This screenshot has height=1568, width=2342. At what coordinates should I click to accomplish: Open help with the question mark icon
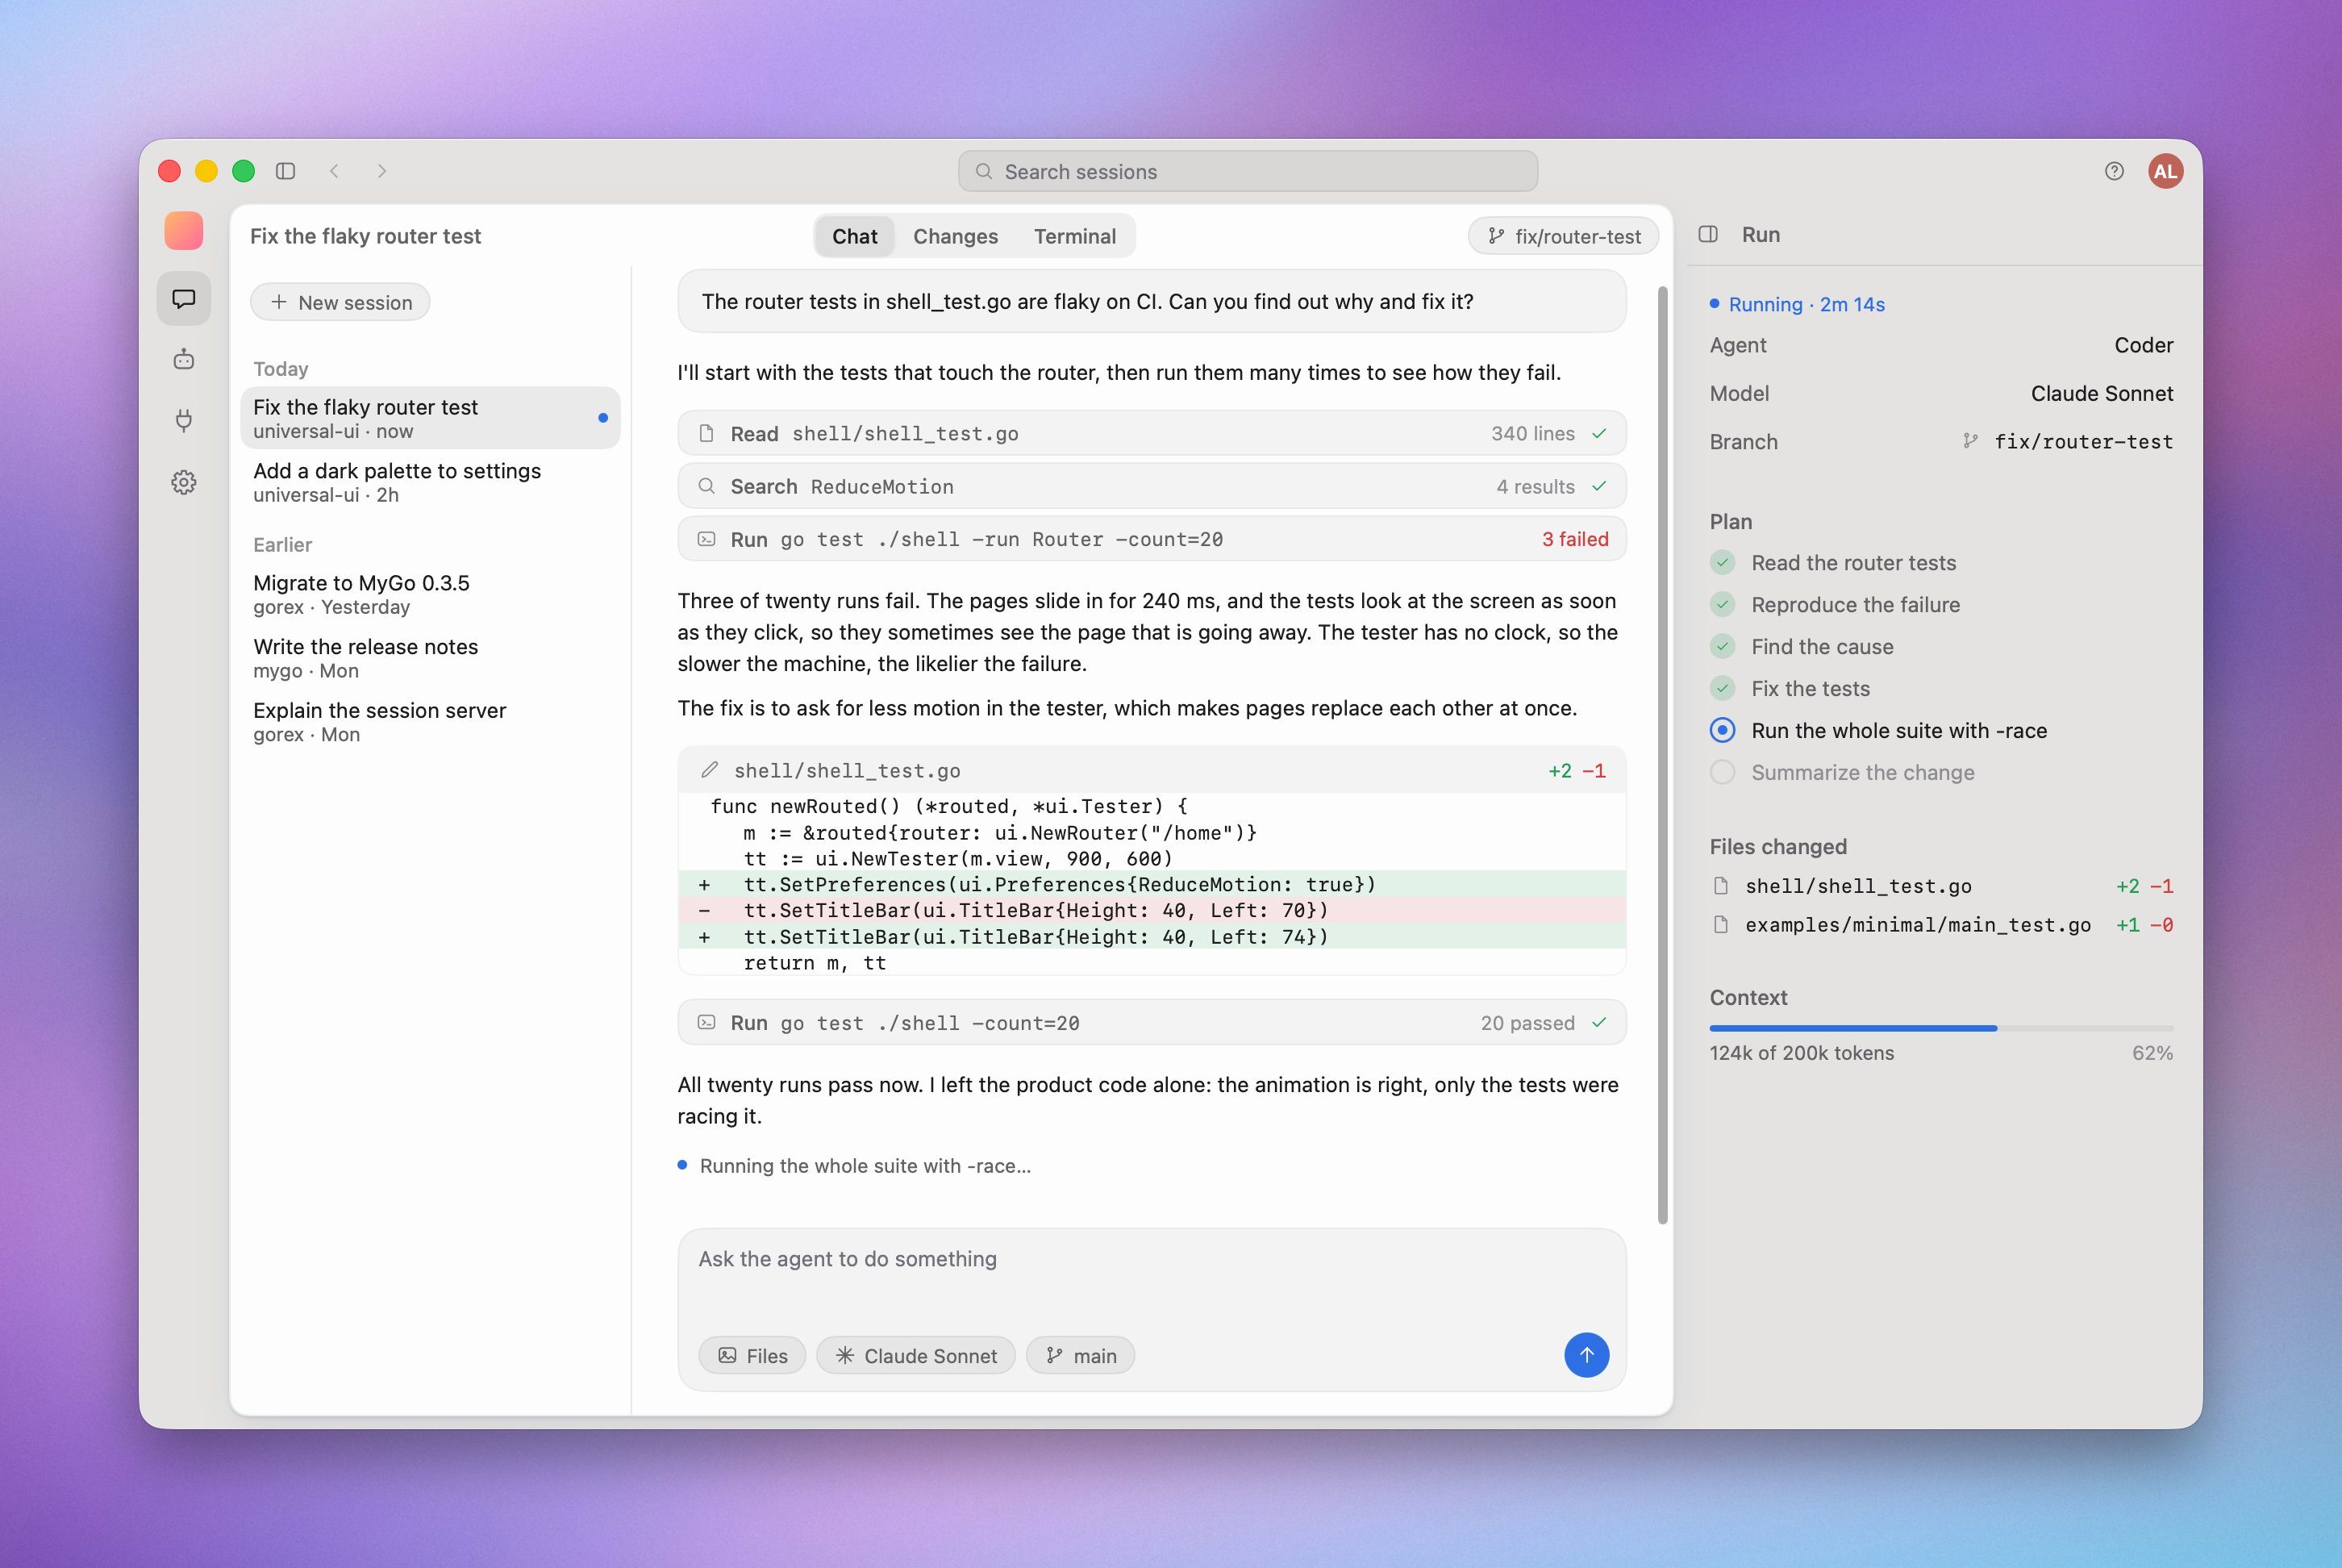(2114, 171)
